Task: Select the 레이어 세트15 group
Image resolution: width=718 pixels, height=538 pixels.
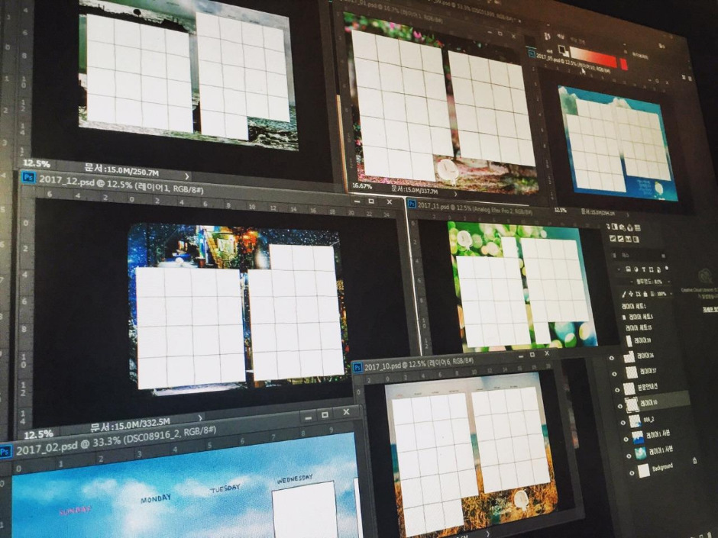Action: [639, 327]
